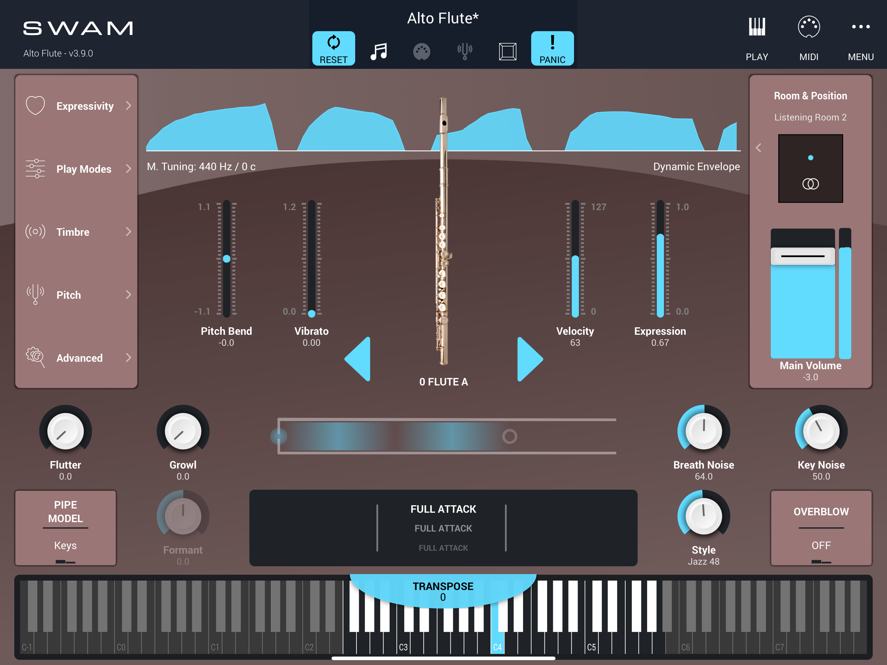Screen dimensions: 887x665
Task: Click the M. Tuning 440 Hz label
Action: point(201,167)
